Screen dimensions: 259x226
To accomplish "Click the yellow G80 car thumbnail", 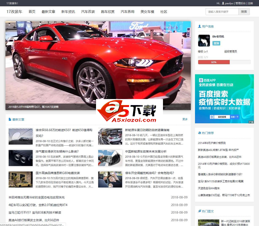I will coord(21,179).
